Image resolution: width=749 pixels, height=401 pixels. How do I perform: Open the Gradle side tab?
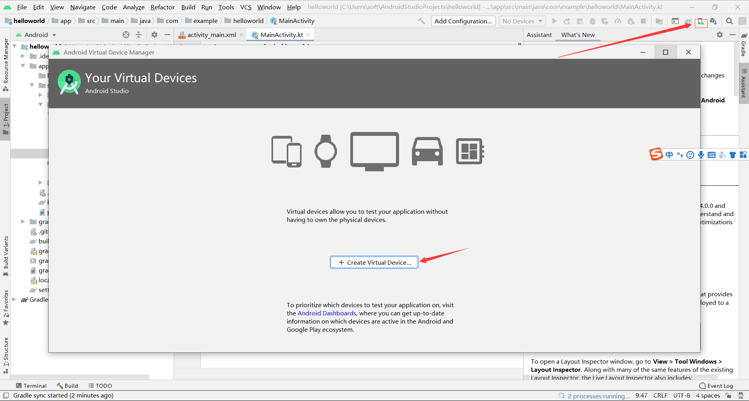point(744,45)
